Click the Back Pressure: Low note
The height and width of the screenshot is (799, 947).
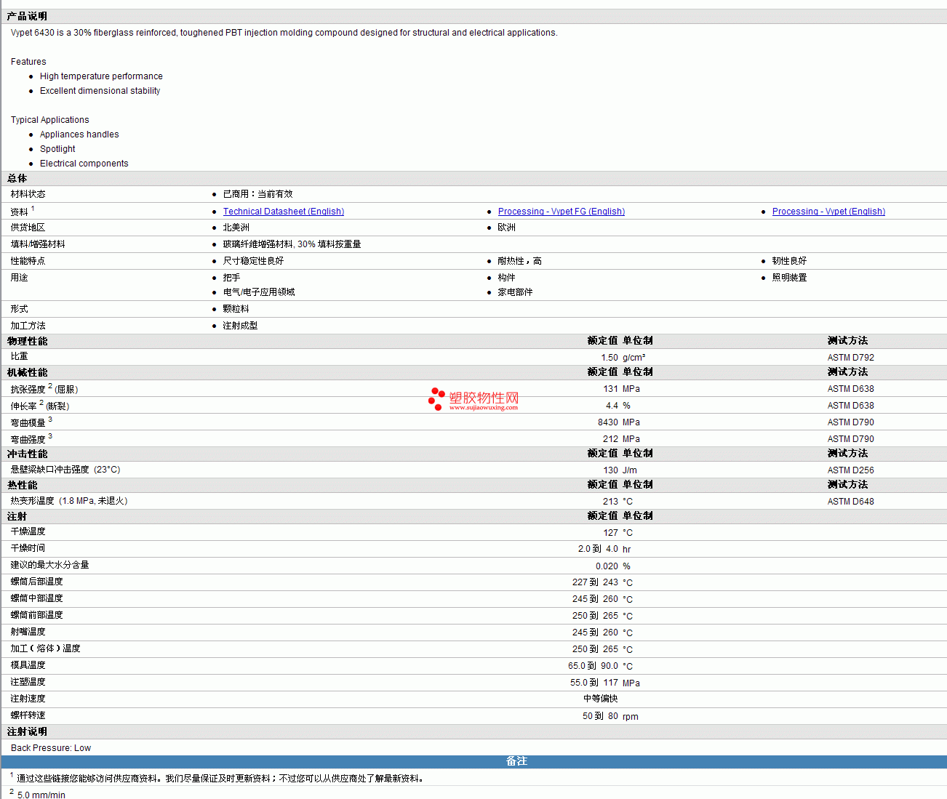coord(51,748)
